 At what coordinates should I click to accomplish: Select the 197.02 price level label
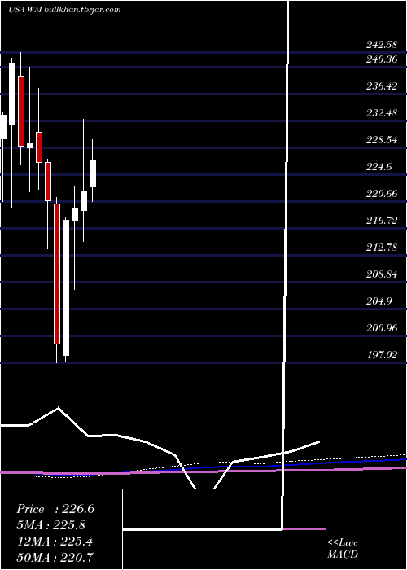382,355
